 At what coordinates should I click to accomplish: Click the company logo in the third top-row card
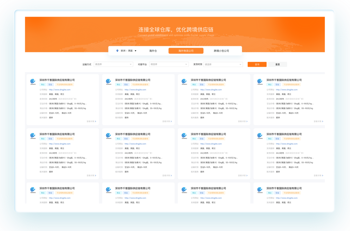click(x=184, y=81)
